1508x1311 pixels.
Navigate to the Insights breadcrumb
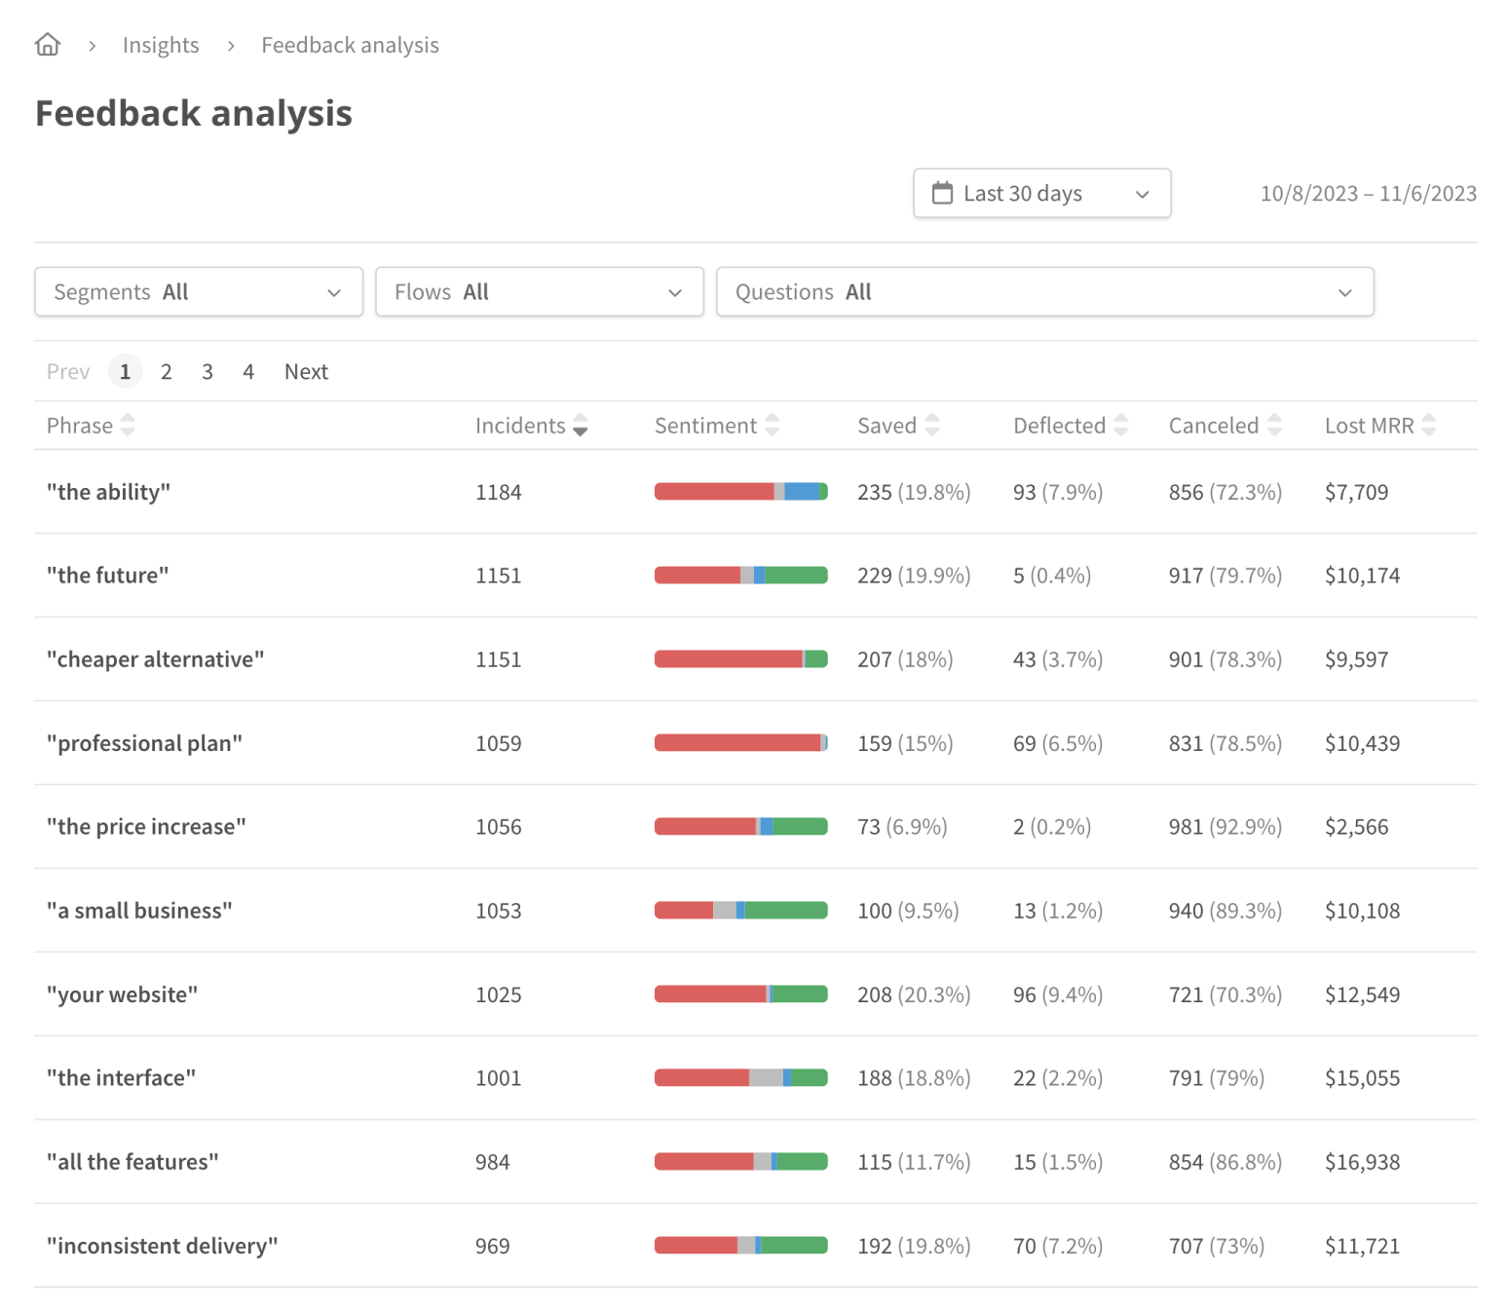tap(160, 44)
